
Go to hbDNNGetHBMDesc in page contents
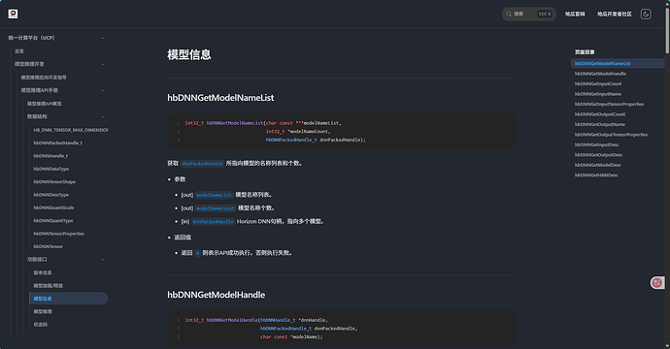point(596,175)
